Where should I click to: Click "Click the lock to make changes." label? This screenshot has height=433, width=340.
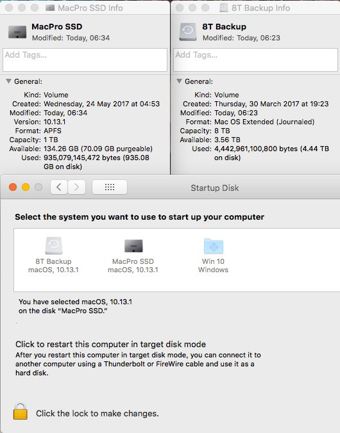[x=98, y=413]
